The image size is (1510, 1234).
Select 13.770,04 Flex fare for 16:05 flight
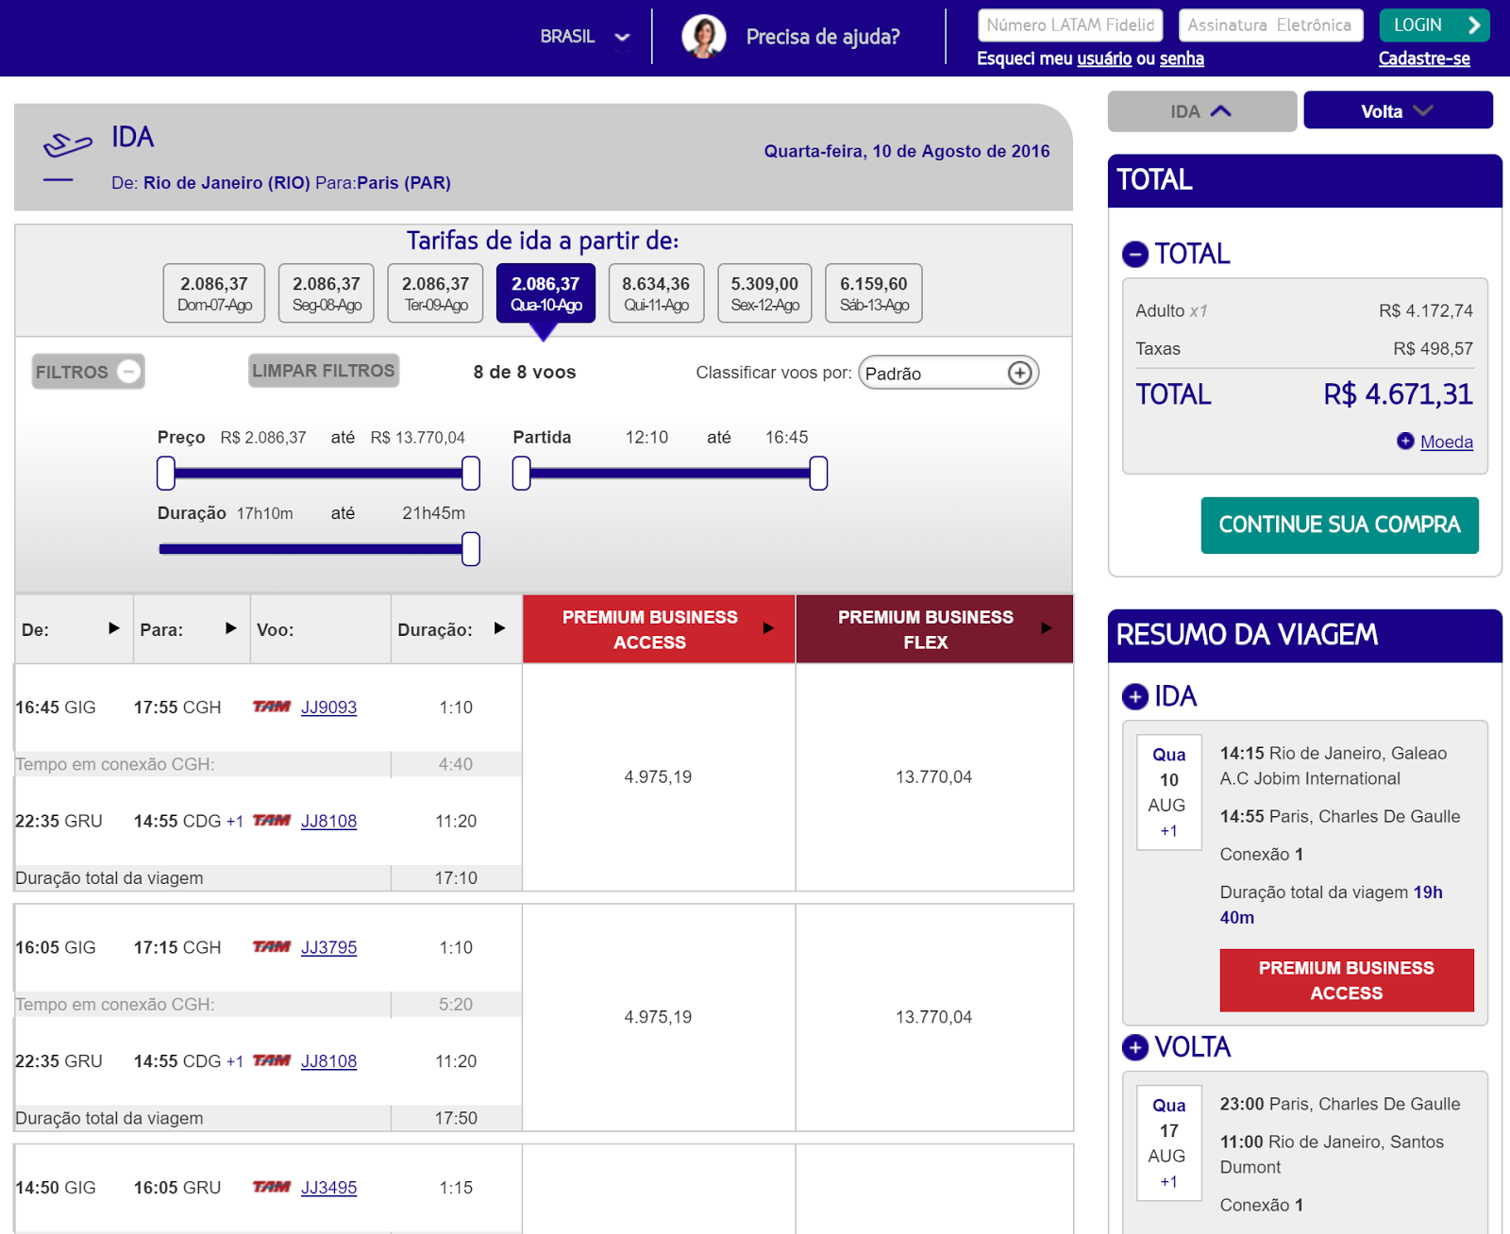tap(933, 1017)
